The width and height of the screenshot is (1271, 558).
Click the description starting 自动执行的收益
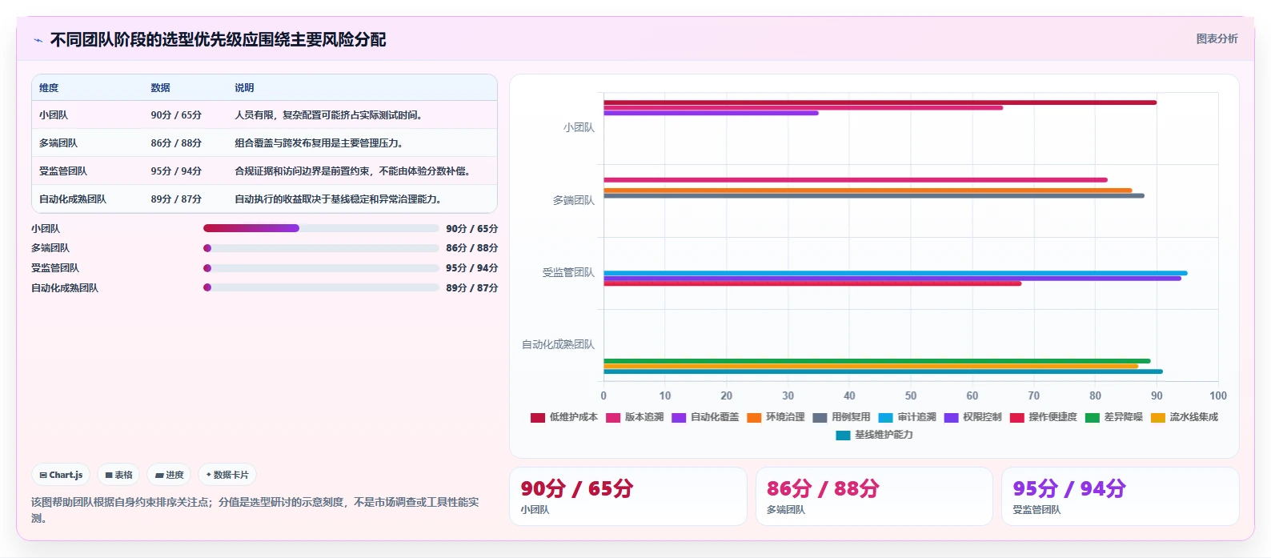pos(338,199)
